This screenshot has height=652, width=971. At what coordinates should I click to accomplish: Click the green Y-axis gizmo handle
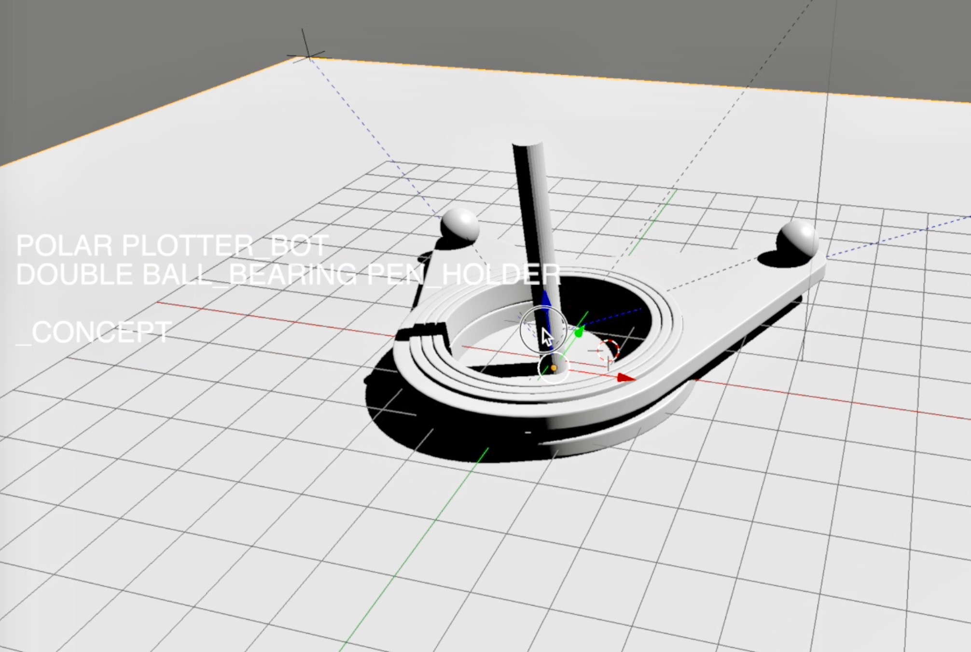(x=579, y=332)
